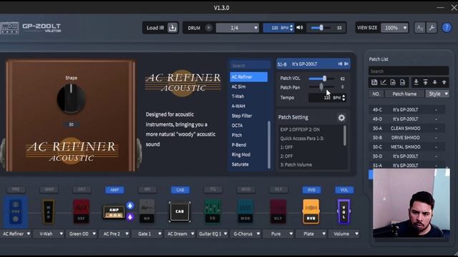Select the WAH pedal in signal chain
Viewport: 458px width, 257px height.
coord(49,212)
